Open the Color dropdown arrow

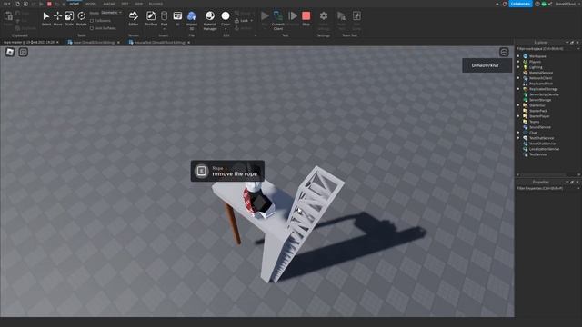tap(226, 28)
